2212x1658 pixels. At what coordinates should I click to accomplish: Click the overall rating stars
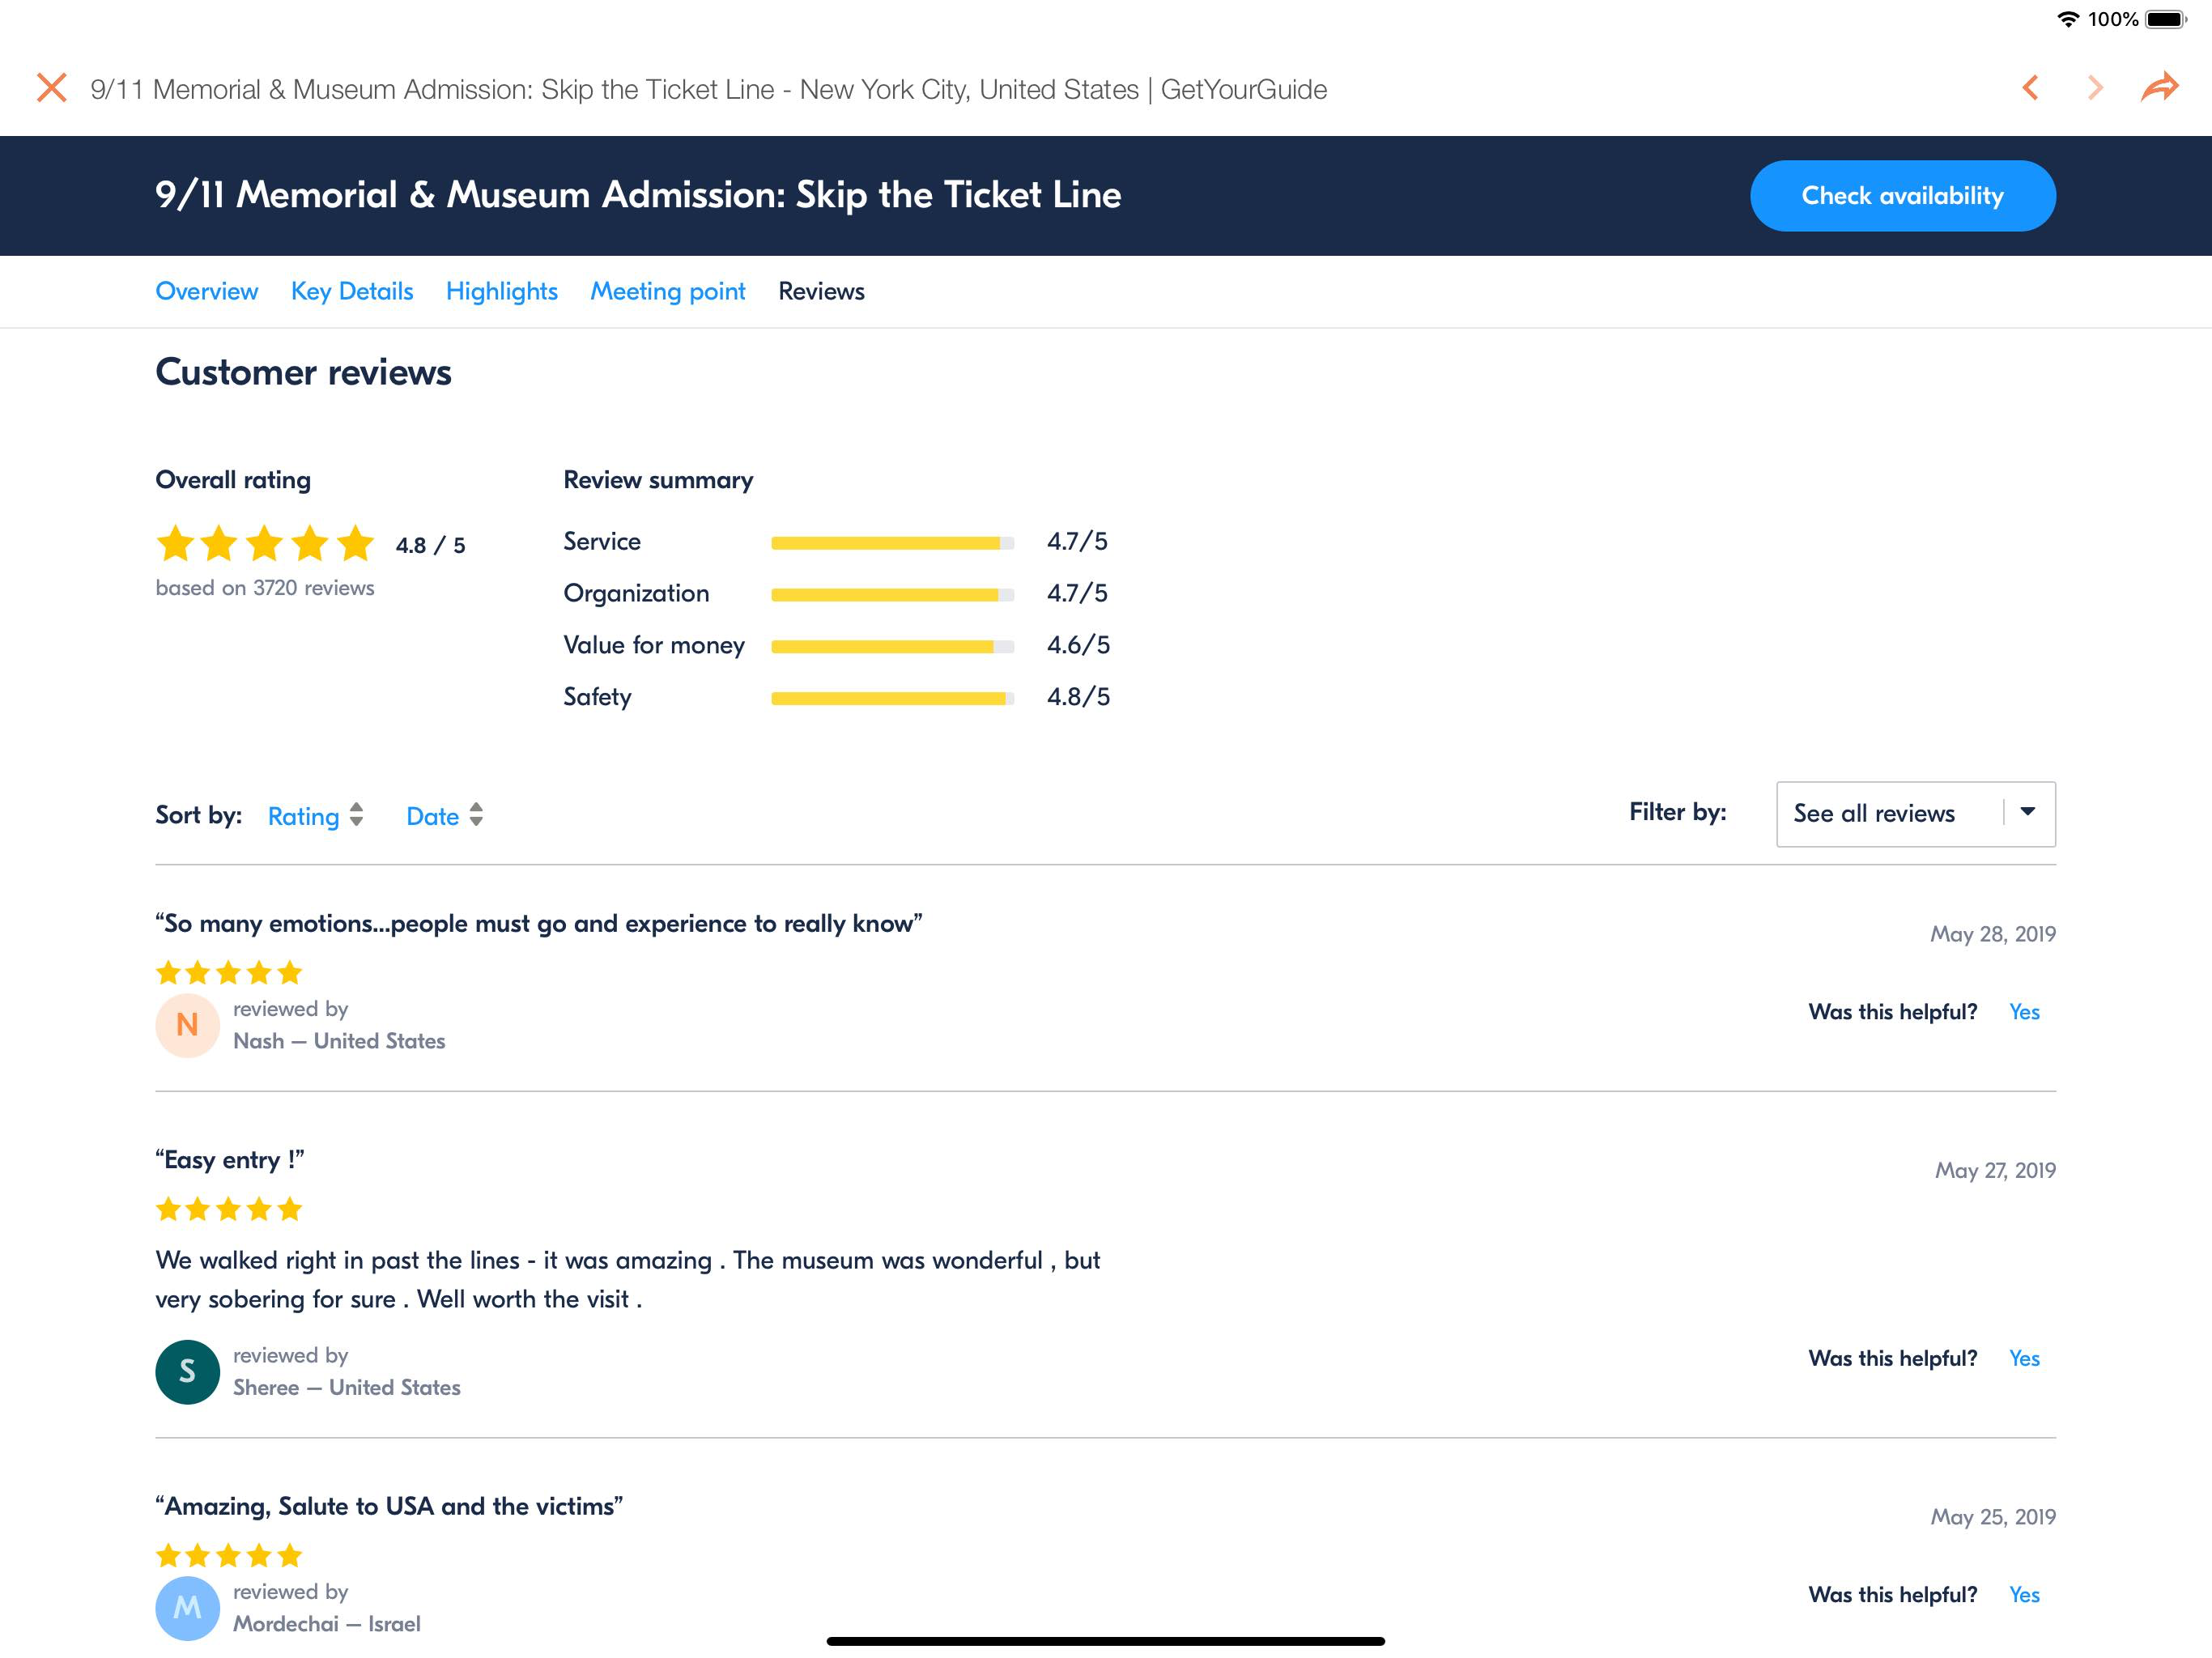pyautogui.click(x=265, y=544)
